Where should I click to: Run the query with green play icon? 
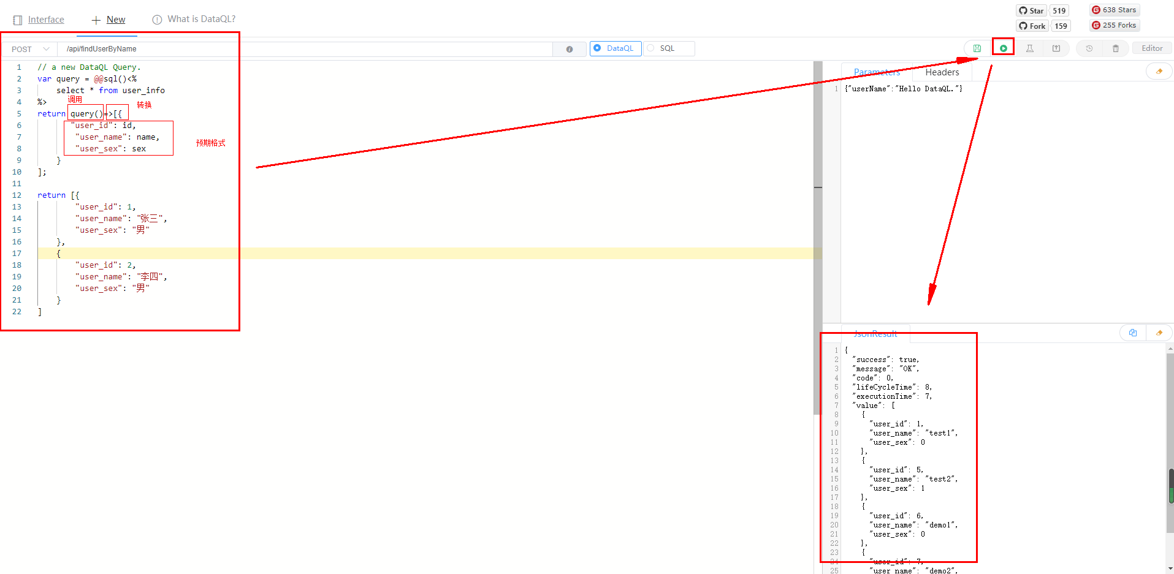[1004, 48]
